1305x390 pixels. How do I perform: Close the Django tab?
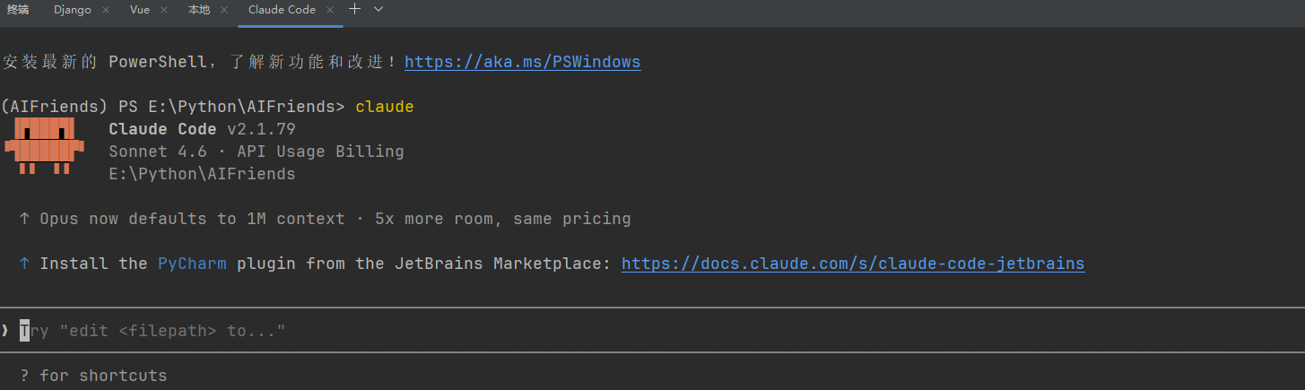pyautogui.click(x=106, y=10)
